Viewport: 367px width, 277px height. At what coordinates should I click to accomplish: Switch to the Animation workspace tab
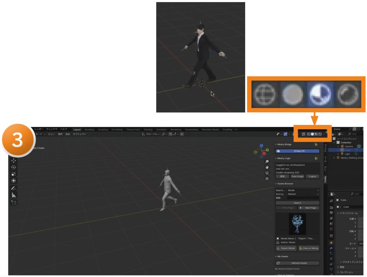pyautogui.click(x=161, y=130)
